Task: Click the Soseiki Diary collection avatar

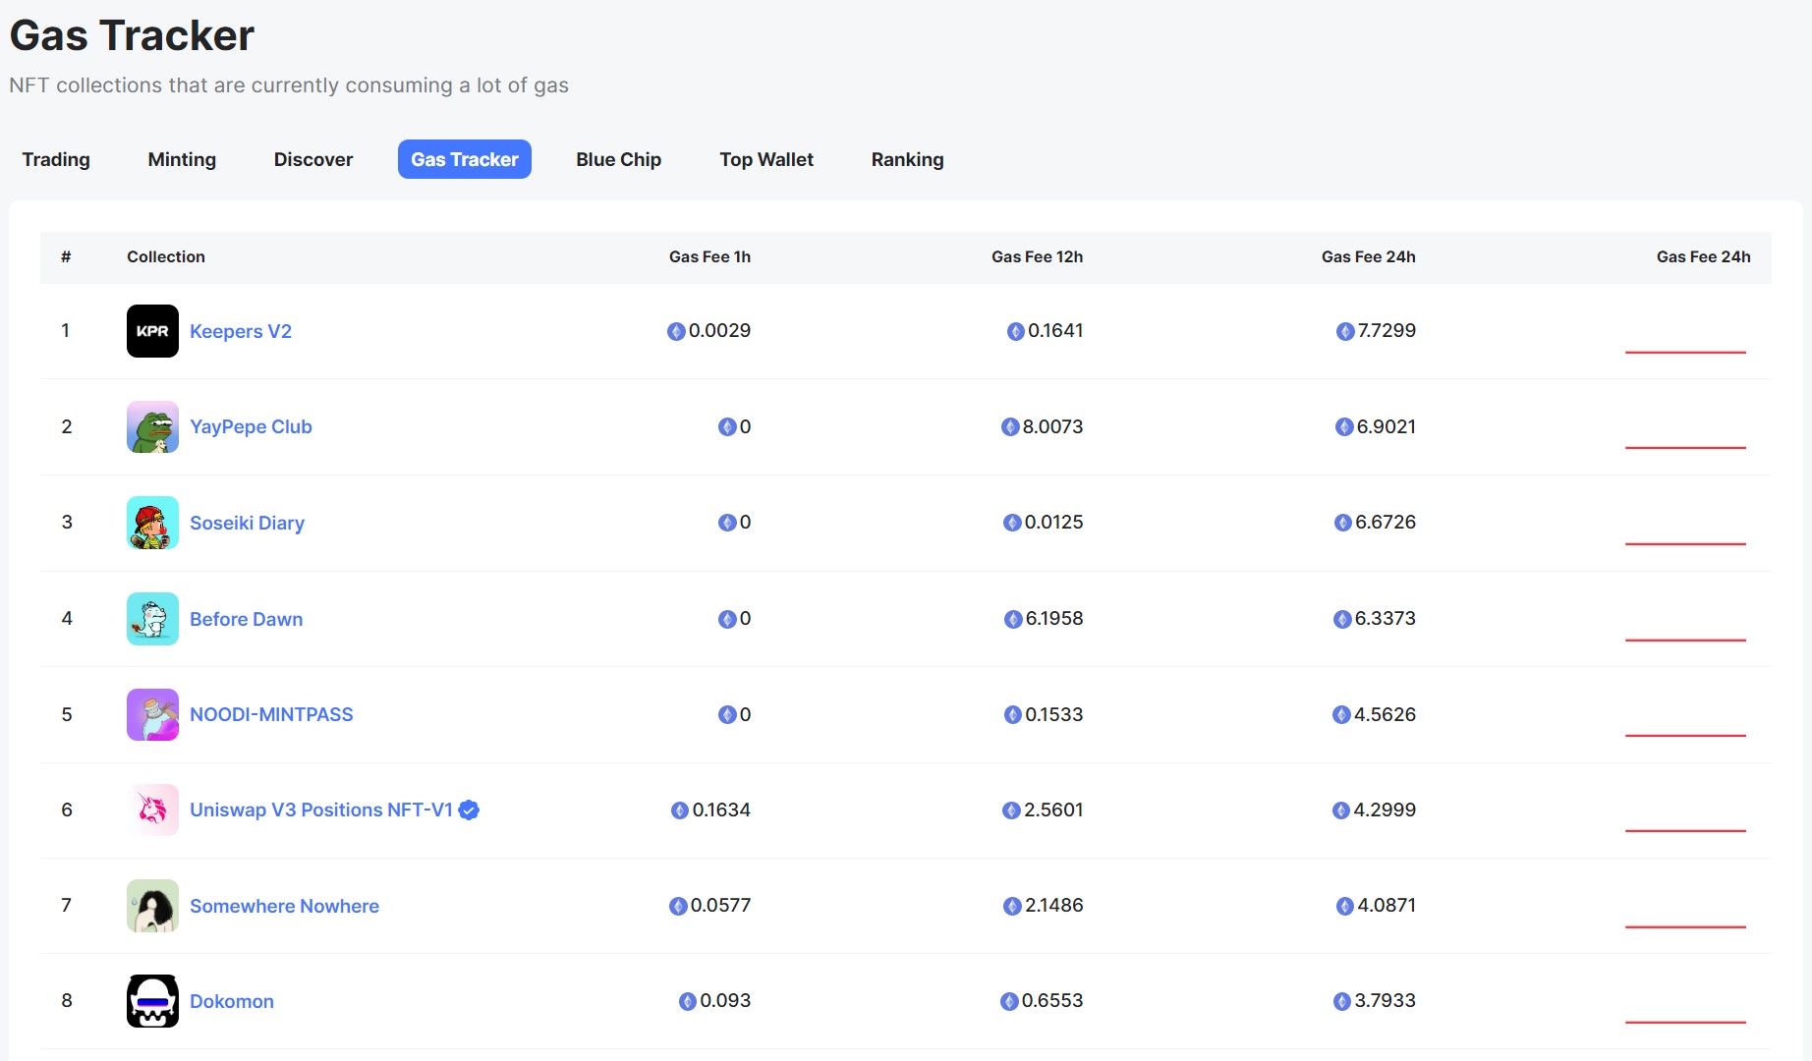Action: point(152,523)
